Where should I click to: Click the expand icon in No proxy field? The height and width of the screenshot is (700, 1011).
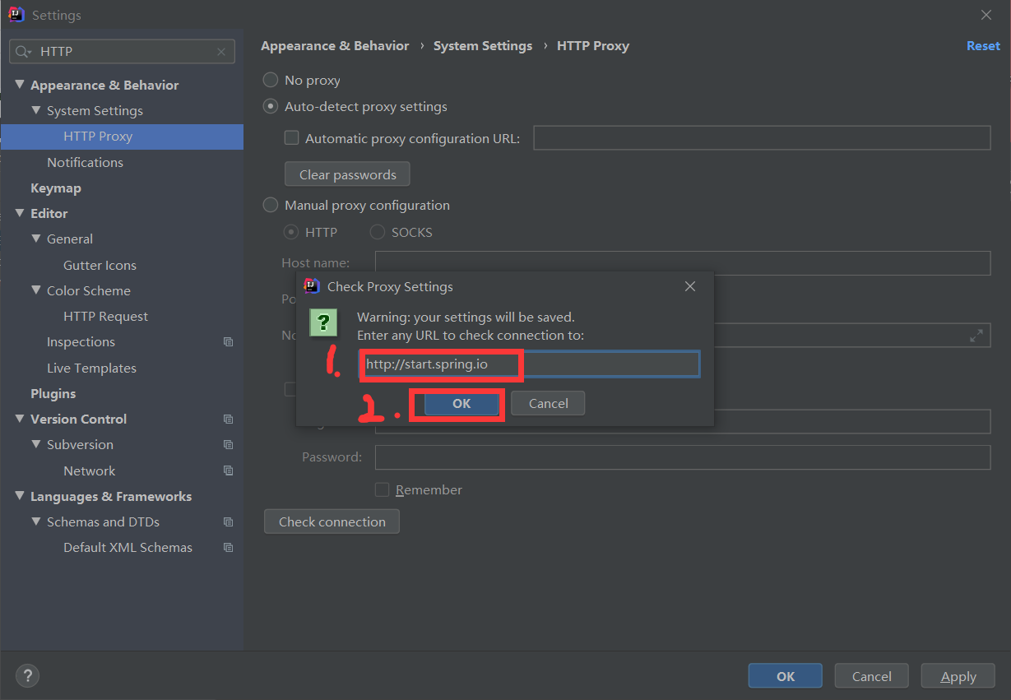[x=976, y=336]
